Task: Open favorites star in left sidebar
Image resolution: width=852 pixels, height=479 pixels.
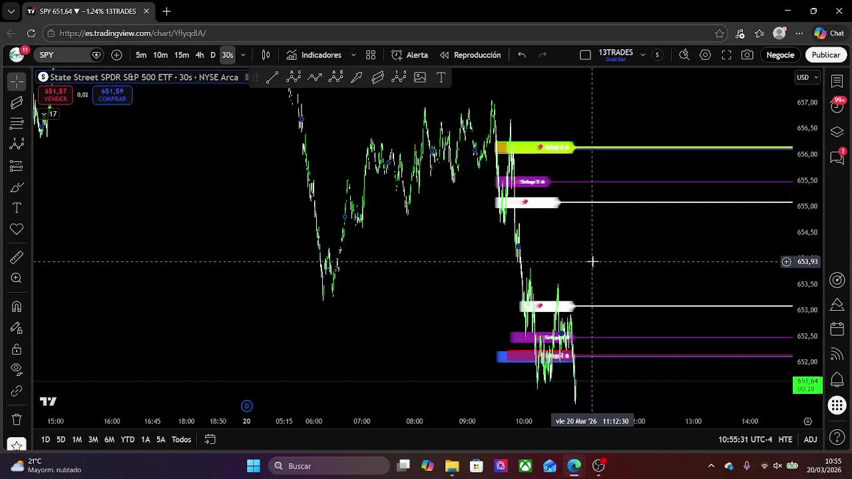Action: tap(17, 444)
